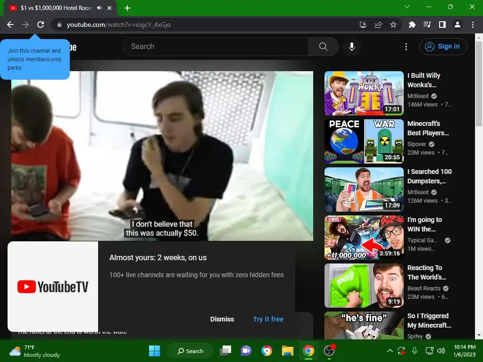Click the 'Join this channel' members tooltip
483x362 pixels.
tap(35, 59)
